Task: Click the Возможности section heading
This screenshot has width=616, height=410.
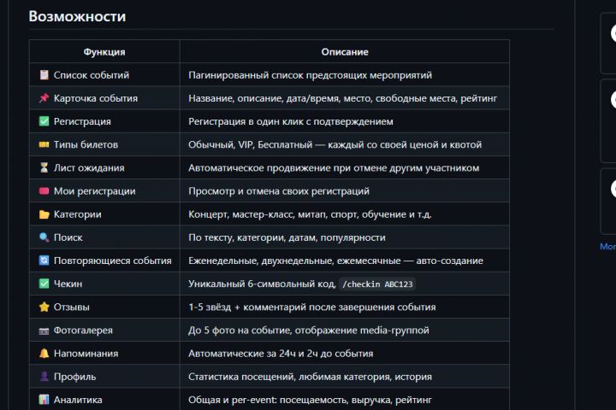Action: 77,16
